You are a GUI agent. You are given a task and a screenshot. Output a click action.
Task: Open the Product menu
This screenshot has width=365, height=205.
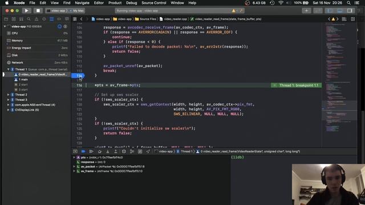point(115,3)
